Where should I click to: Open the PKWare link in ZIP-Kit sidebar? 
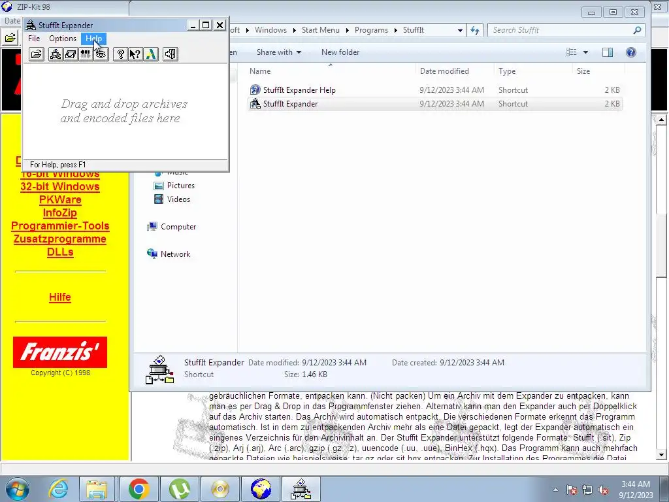tap(60, 200)
